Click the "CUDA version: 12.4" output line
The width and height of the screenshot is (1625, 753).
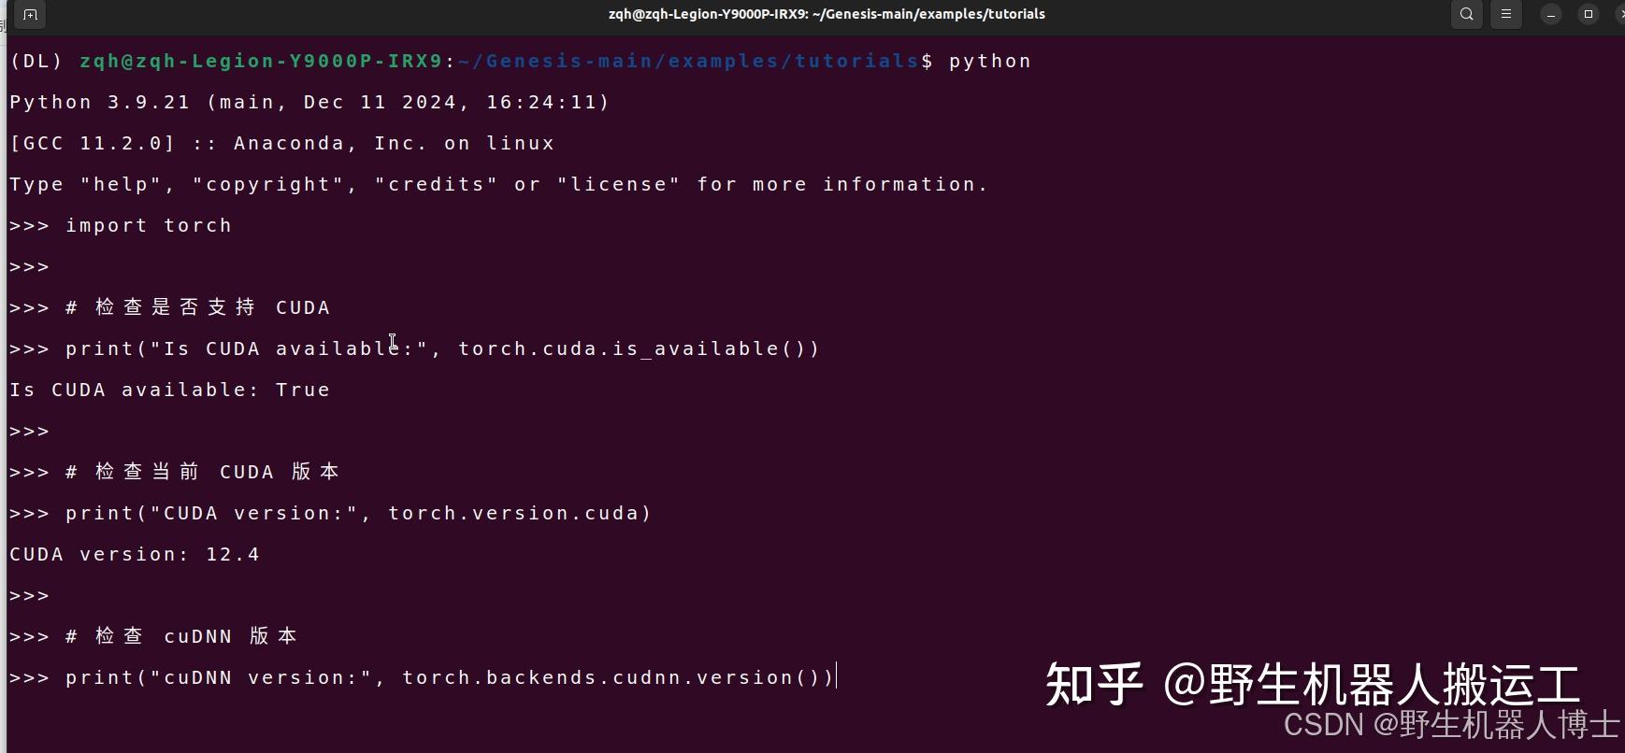pos(135,554)
